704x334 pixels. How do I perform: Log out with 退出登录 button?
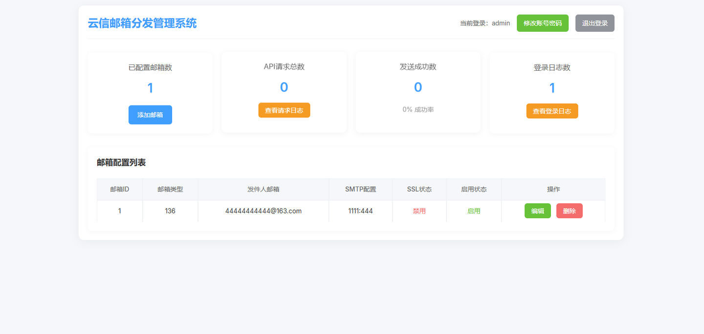tap(595, 23)
